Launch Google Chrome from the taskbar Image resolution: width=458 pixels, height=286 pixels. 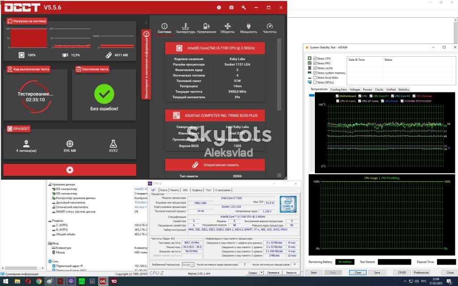point(39,282)
